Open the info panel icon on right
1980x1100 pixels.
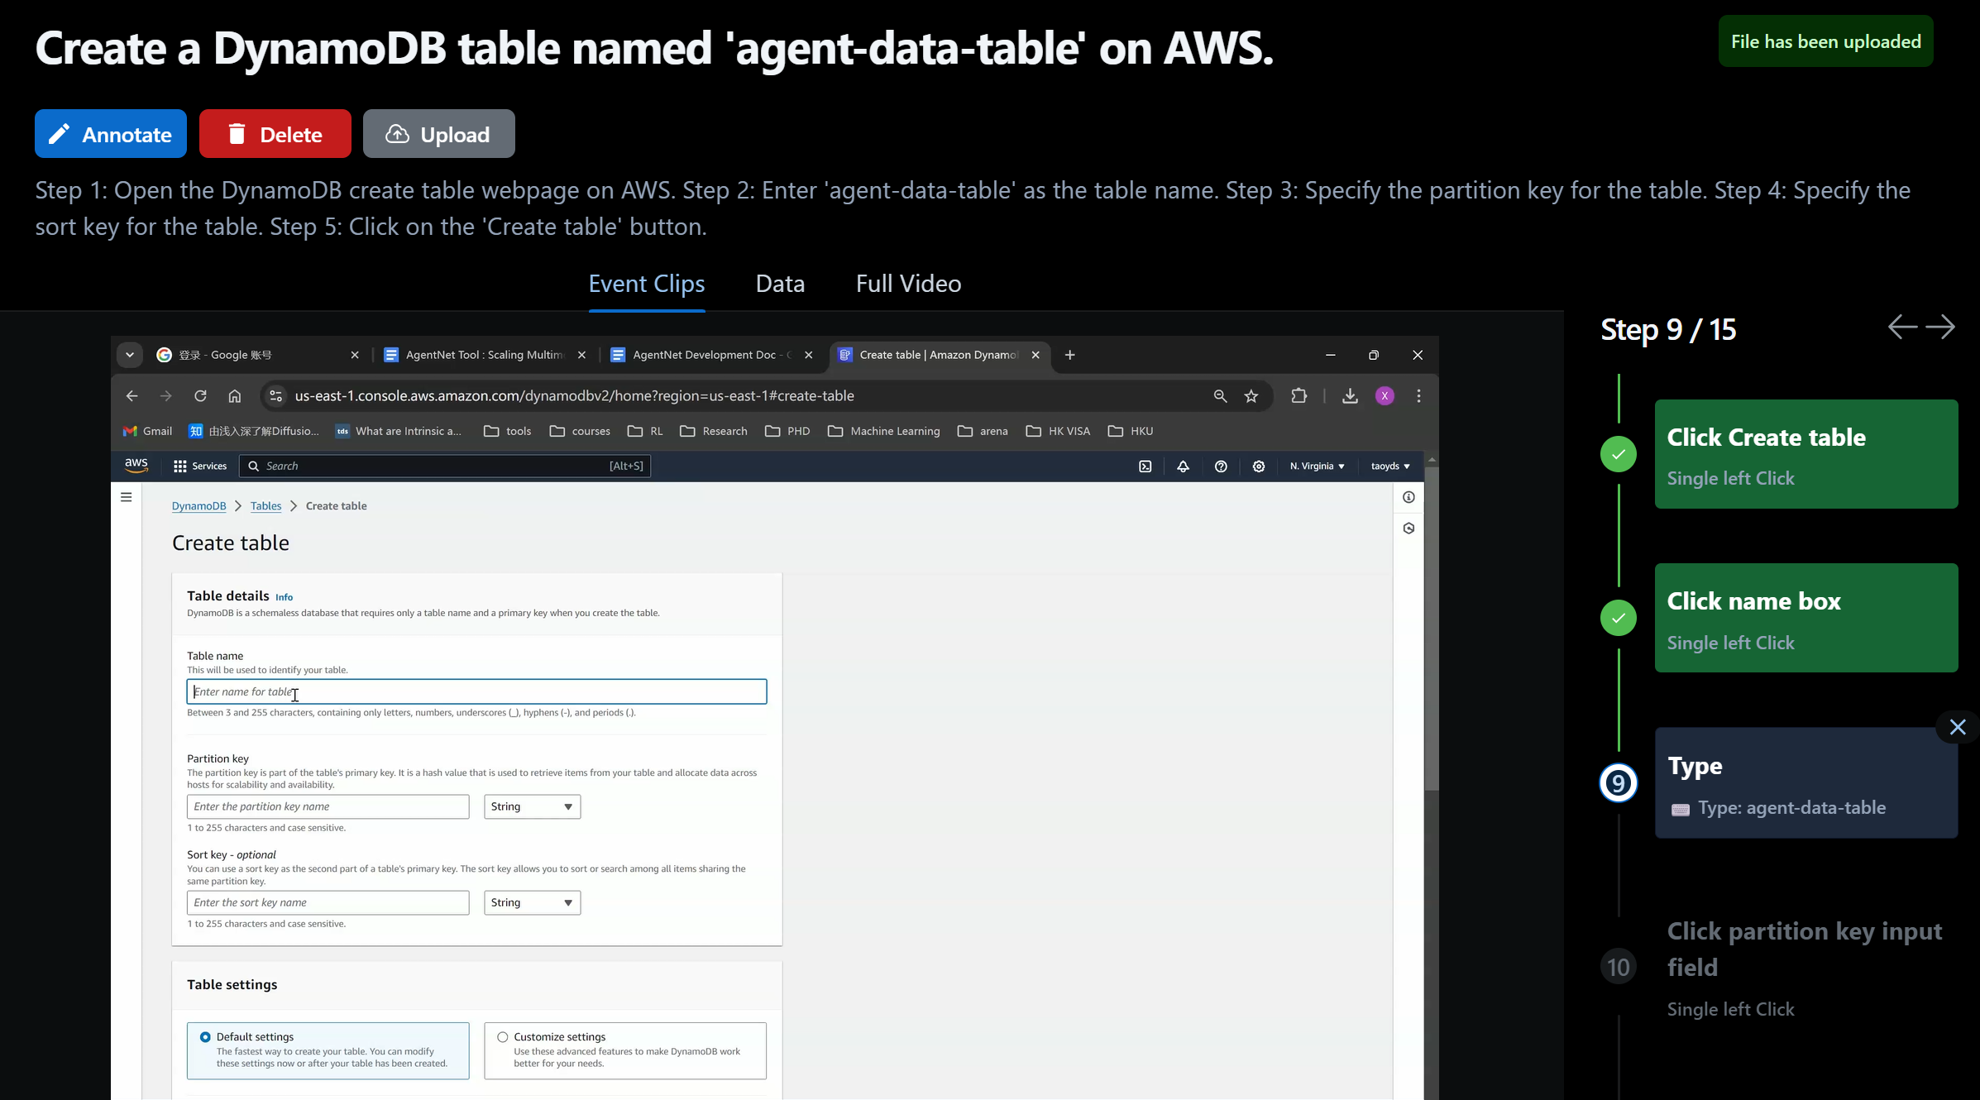pyautogui.click(x=1408, y=497)
